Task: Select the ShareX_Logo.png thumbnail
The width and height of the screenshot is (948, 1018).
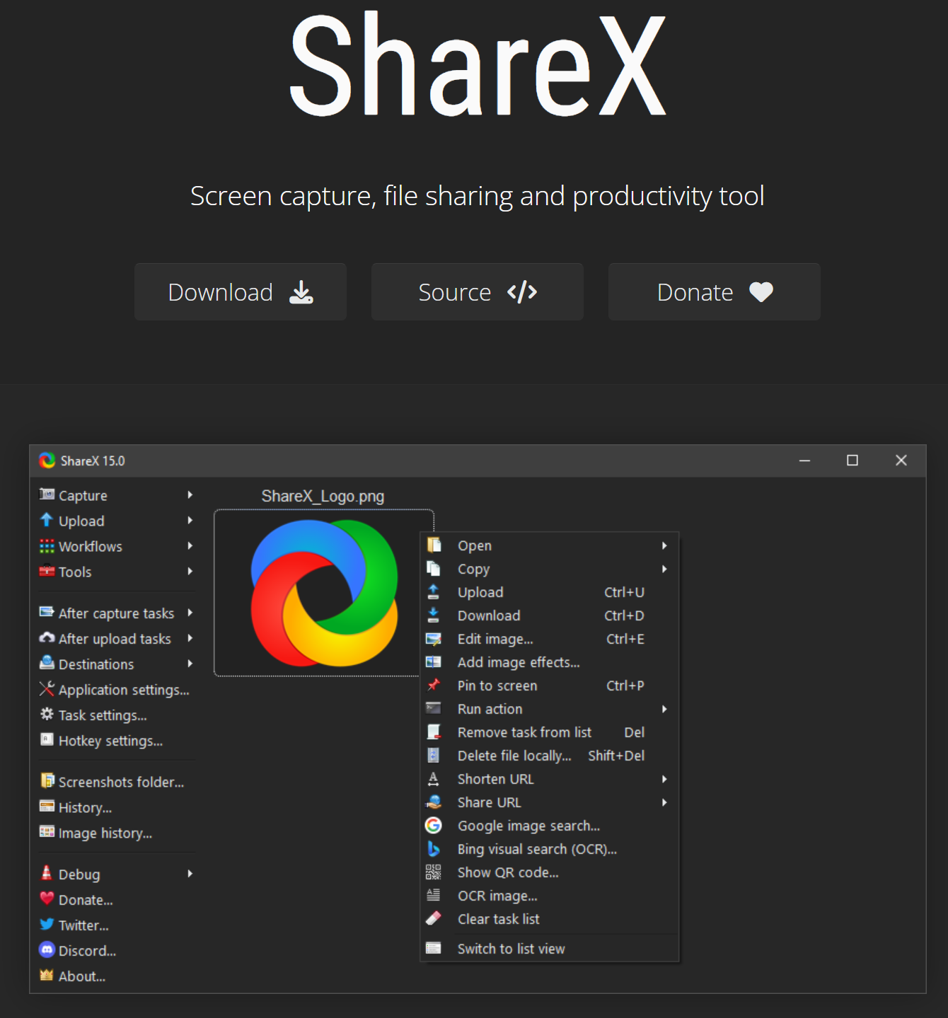Action: [x=323, y=593]
